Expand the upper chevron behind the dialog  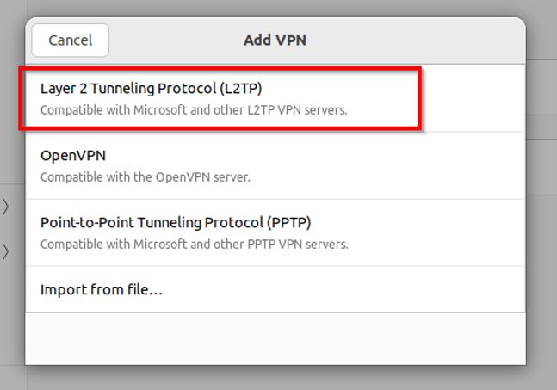coord(6,206)
